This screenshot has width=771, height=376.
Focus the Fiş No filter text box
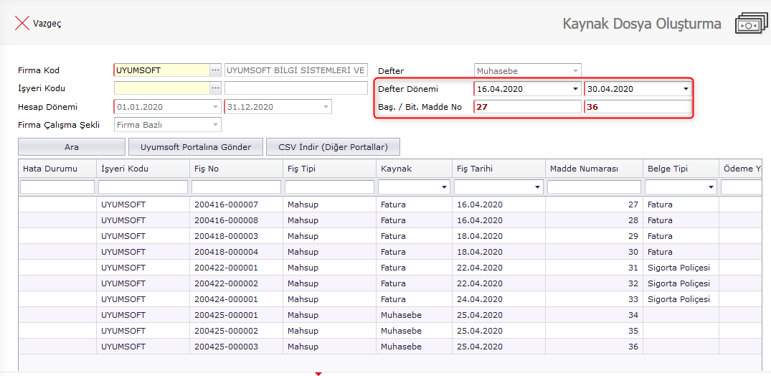235,187
